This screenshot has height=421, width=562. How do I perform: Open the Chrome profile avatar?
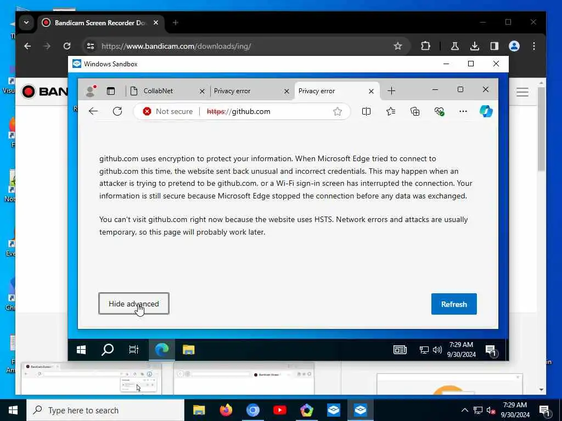coord(514,46)
